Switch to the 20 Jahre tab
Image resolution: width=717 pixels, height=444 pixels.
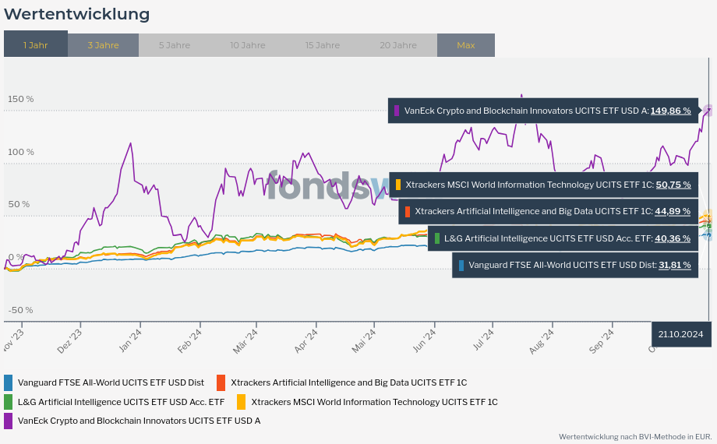[x=398, y=45]
